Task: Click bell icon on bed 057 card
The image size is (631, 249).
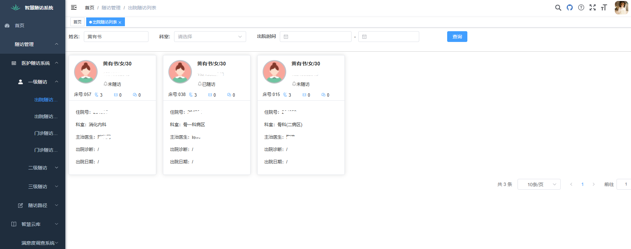Action: click(106, 84)
